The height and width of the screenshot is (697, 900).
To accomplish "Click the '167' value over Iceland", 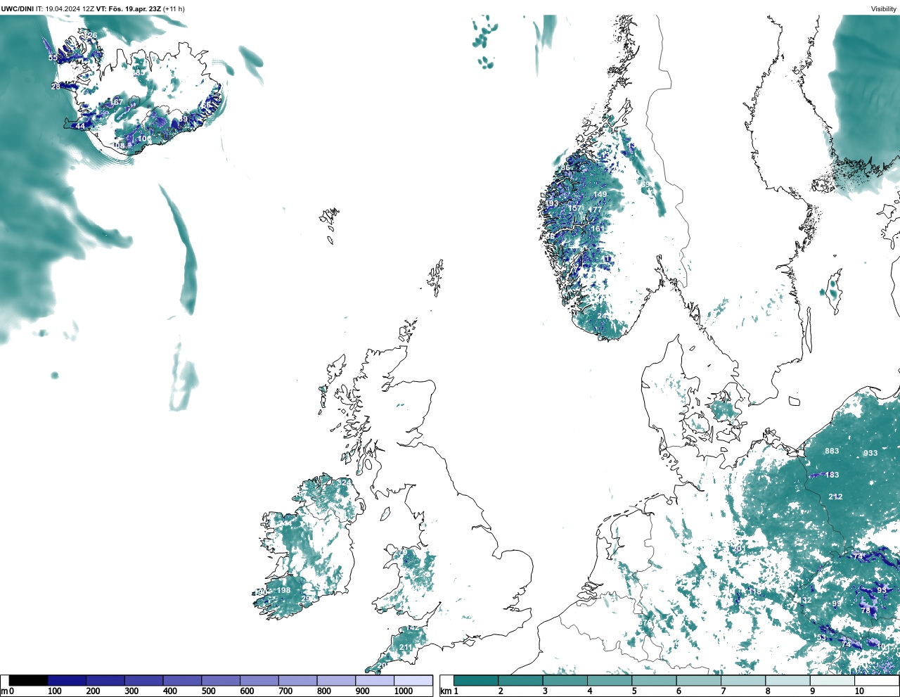I will (116, 102).
